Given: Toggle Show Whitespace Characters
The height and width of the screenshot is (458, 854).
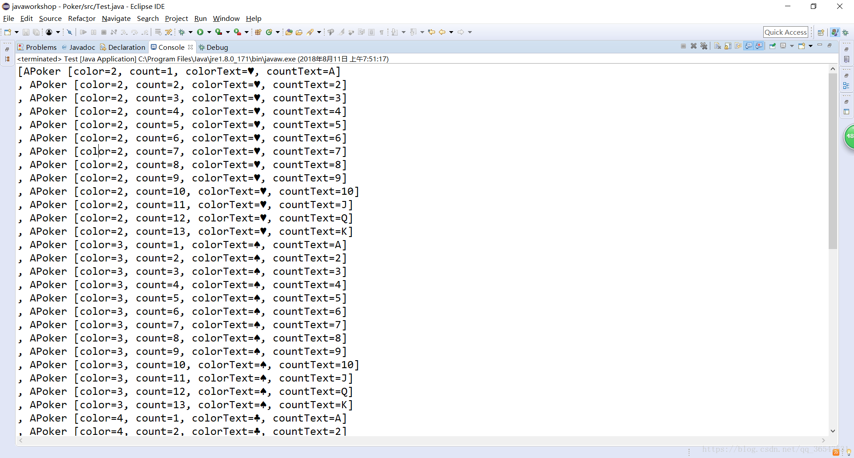Looking at the screenshot, I should click(381, 32).
